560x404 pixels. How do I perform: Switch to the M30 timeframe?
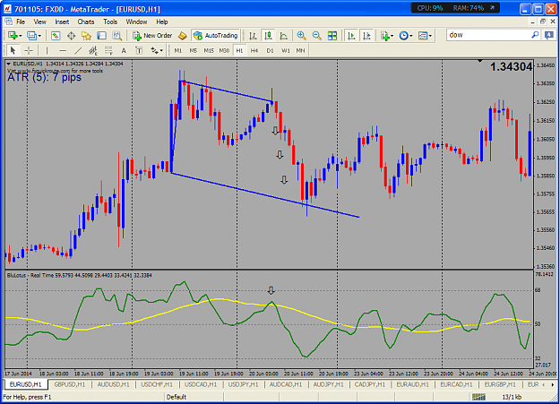[224, 50]
